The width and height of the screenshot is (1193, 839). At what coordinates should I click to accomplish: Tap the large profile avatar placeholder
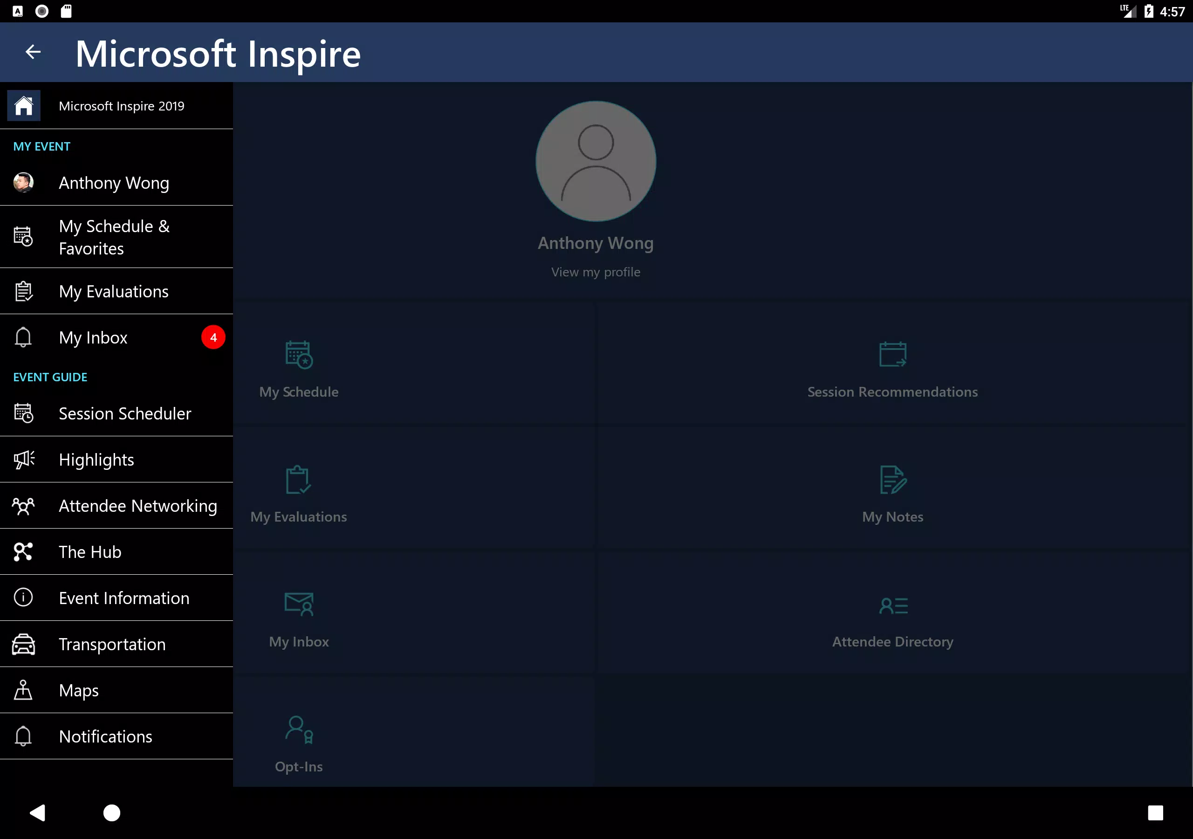[596, 161]
